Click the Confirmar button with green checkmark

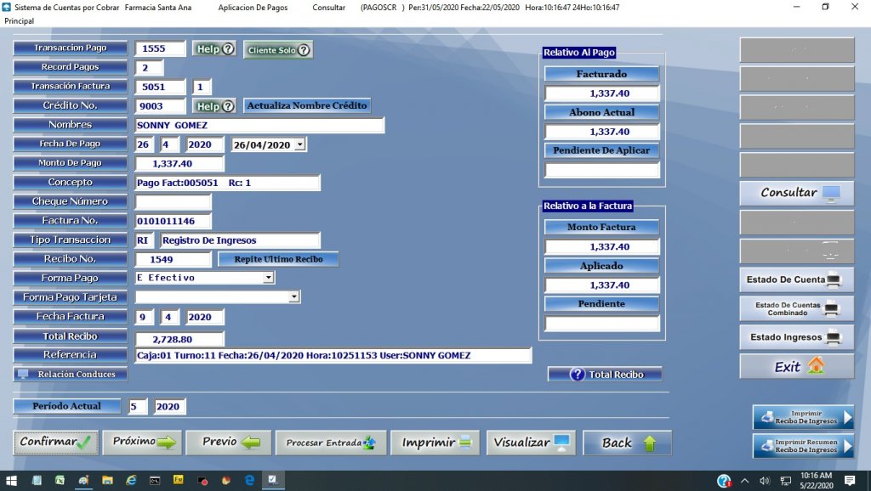click(56, 443)
